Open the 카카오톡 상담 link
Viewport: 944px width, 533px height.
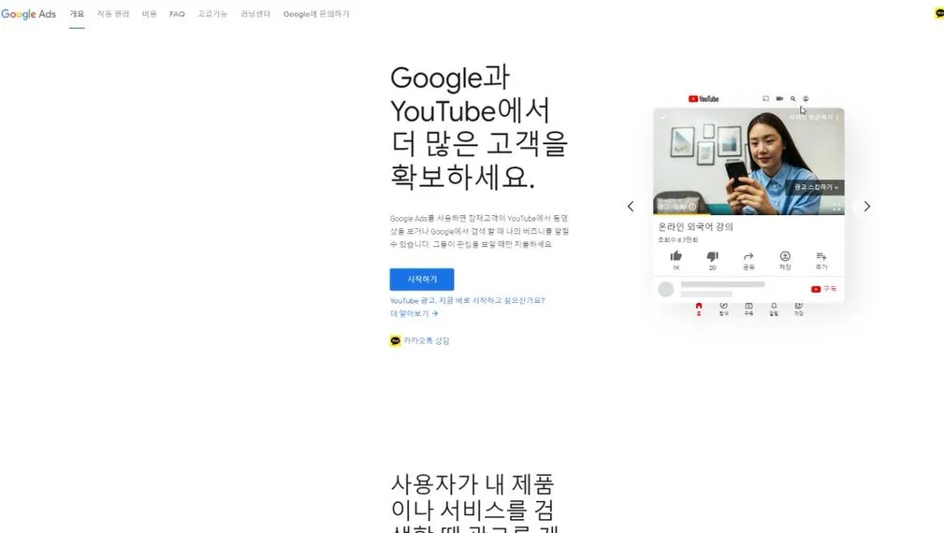coord(427,340)
